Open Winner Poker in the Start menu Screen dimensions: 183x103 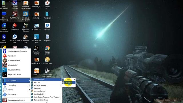click(16, 65)
